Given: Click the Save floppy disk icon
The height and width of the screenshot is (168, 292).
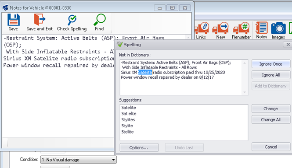Looking at the screenshot, I should [x=14, y=20].
